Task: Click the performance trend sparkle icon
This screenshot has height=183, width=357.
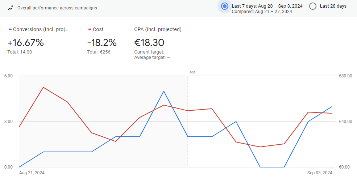Action: pos(11,8)
